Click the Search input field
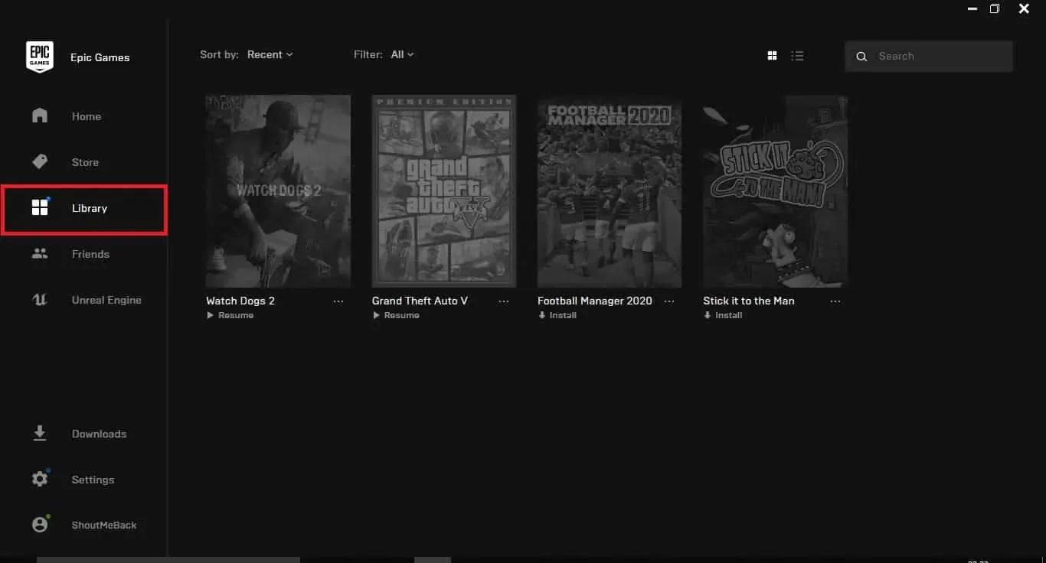1046x563 pixels. tap(929, 57)
